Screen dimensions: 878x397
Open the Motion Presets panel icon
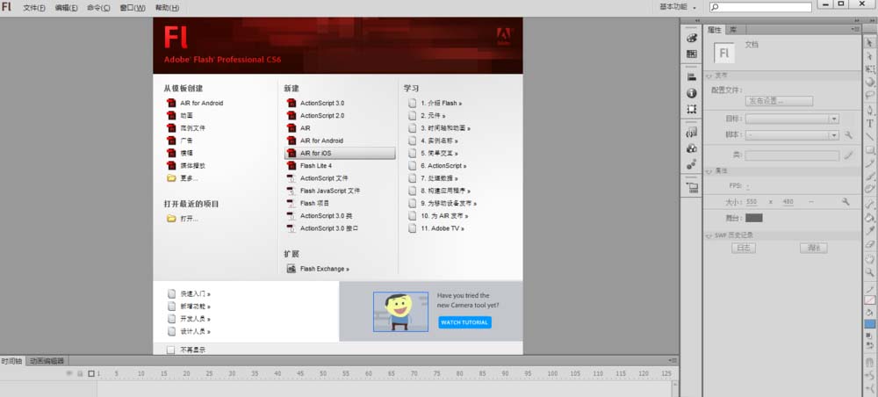click(692, 164)
